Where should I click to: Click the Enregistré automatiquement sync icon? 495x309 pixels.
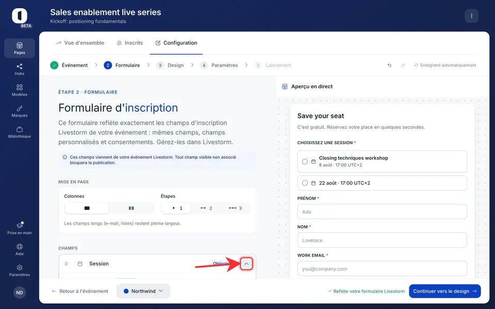[416, 65]
